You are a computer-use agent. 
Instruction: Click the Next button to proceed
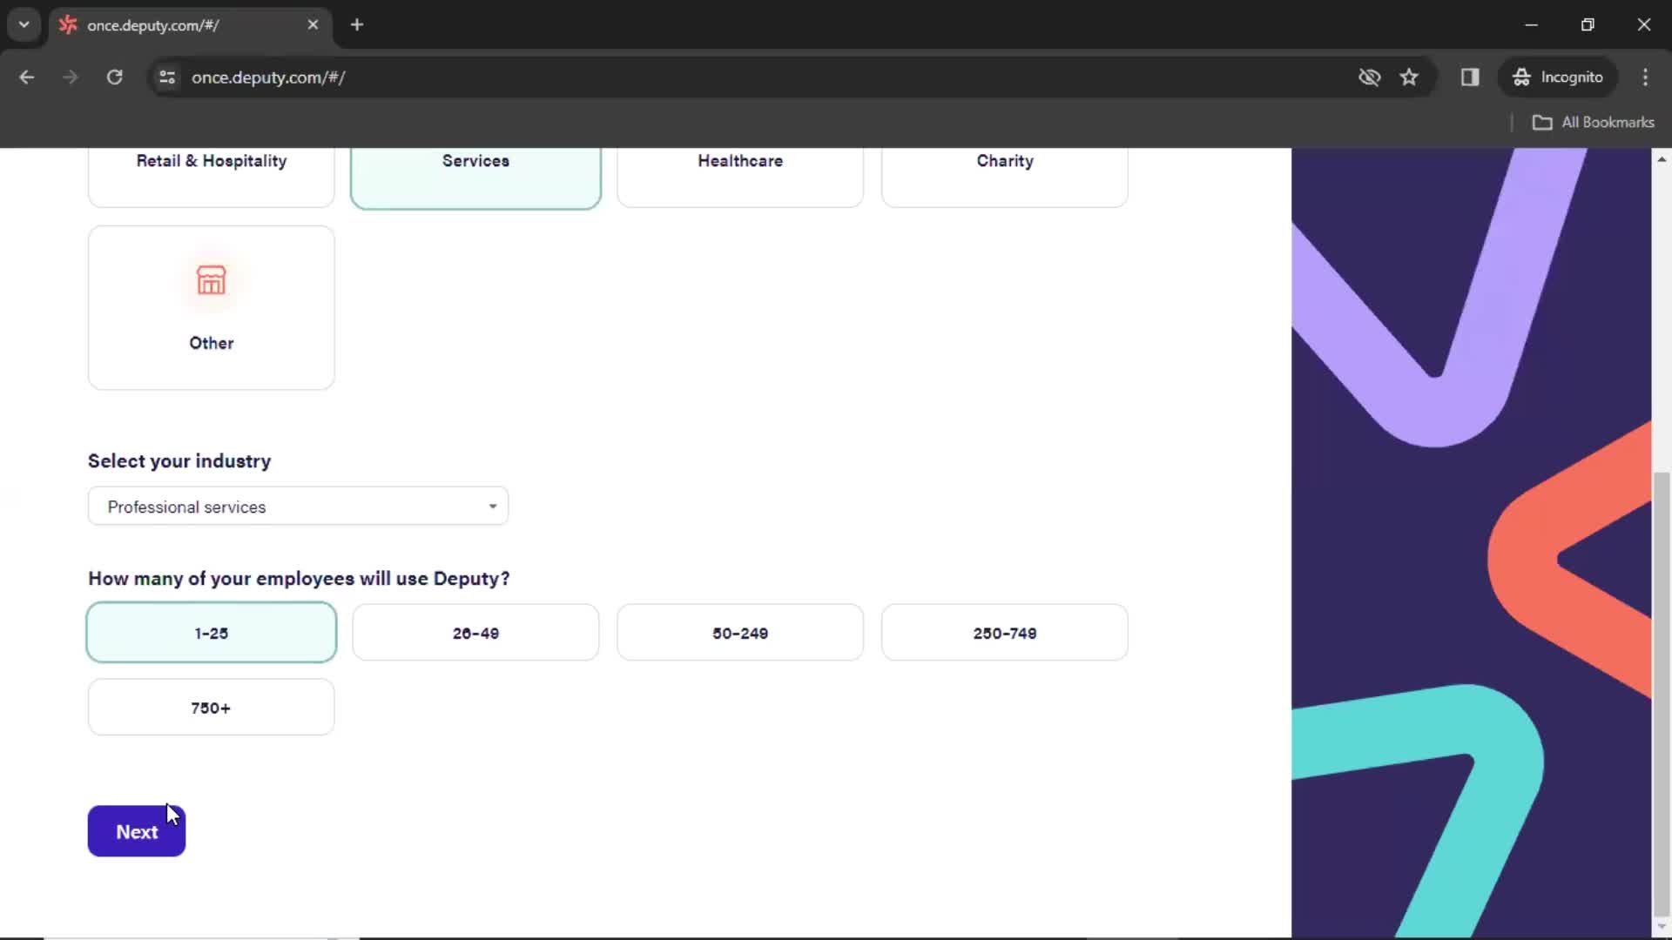(x=137, y=831)
